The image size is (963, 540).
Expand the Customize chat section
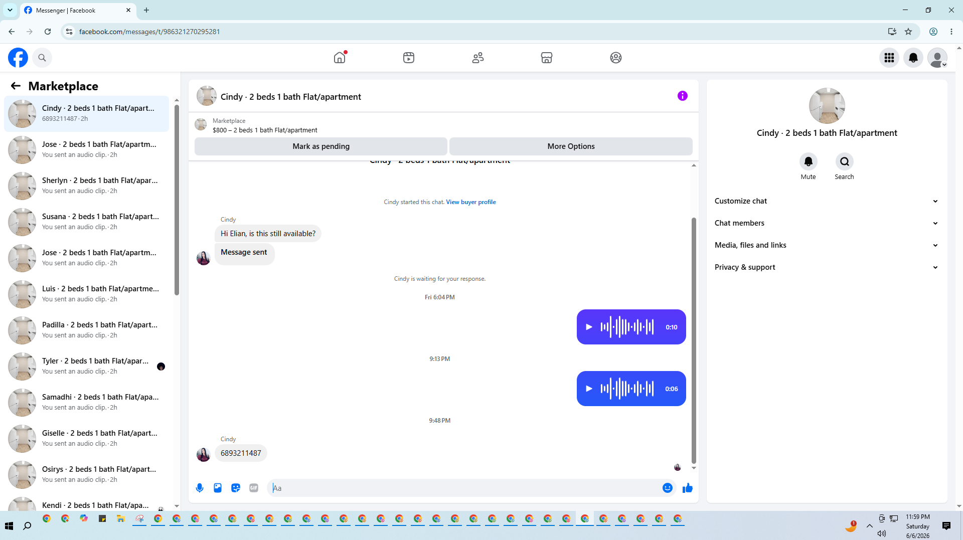[827, 201]
